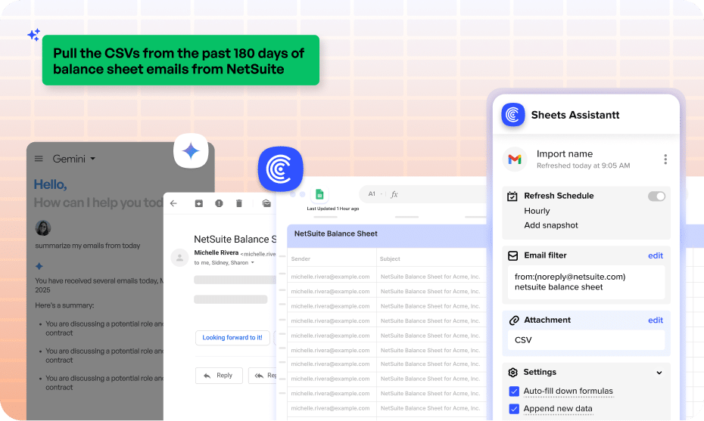Click the blue Coefficient logo icon
The width and height of the screenshot is (704, 421).
point(280,169)
